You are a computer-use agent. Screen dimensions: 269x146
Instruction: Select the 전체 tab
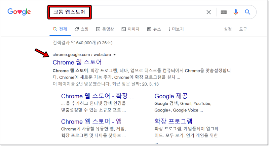click(60, 29)
